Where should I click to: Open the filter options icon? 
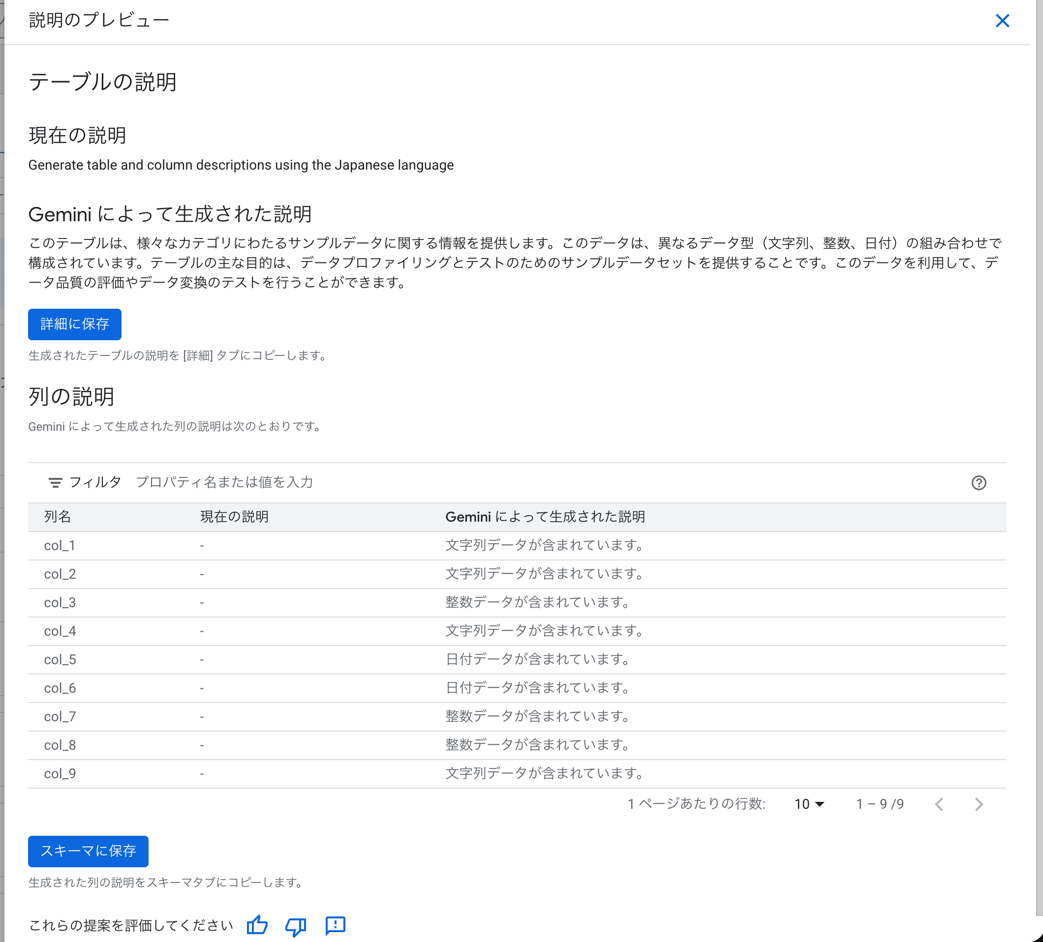(x=56, y=482)
